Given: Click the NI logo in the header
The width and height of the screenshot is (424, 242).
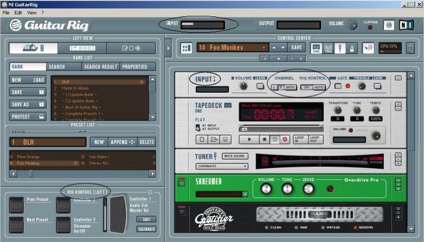Looking at the screenshot, I should [406, 25].
